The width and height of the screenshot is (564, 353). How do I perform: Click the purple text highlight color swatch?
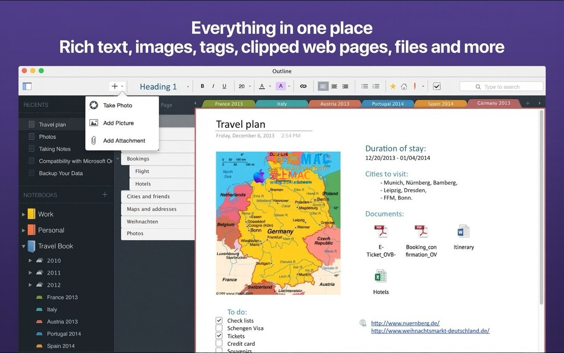pos(280,86)
